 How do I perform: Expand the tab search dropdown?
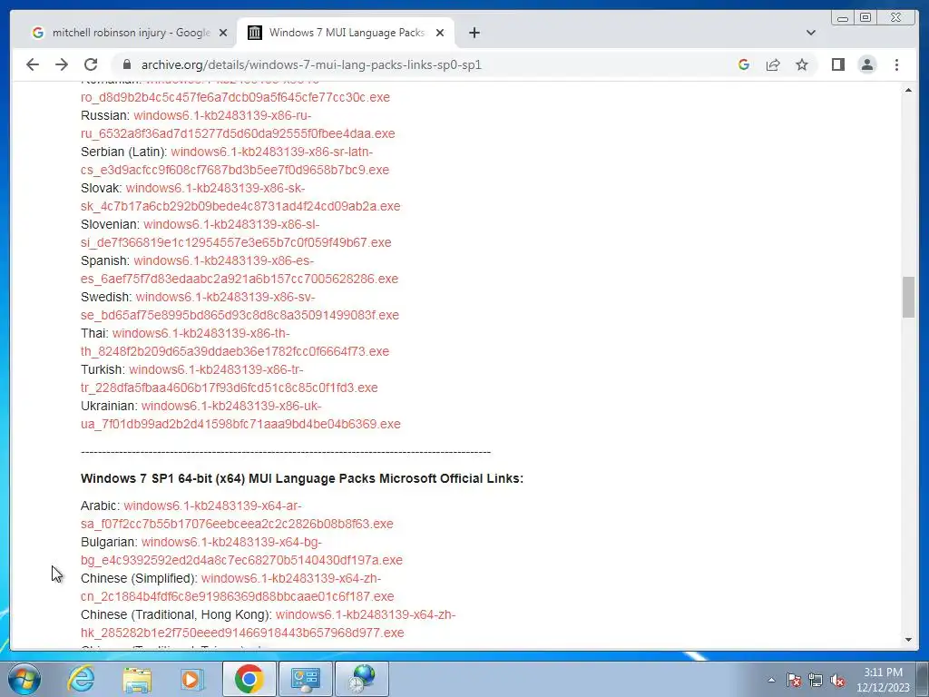click(x=810, y=33)
